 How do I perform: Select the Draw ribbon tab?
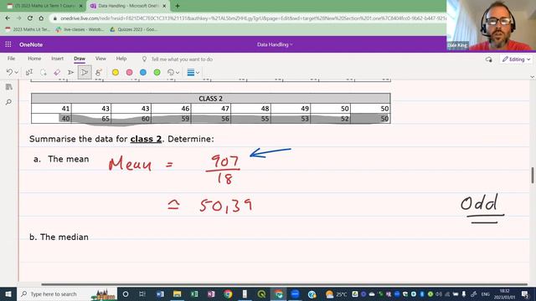(80, 59)
